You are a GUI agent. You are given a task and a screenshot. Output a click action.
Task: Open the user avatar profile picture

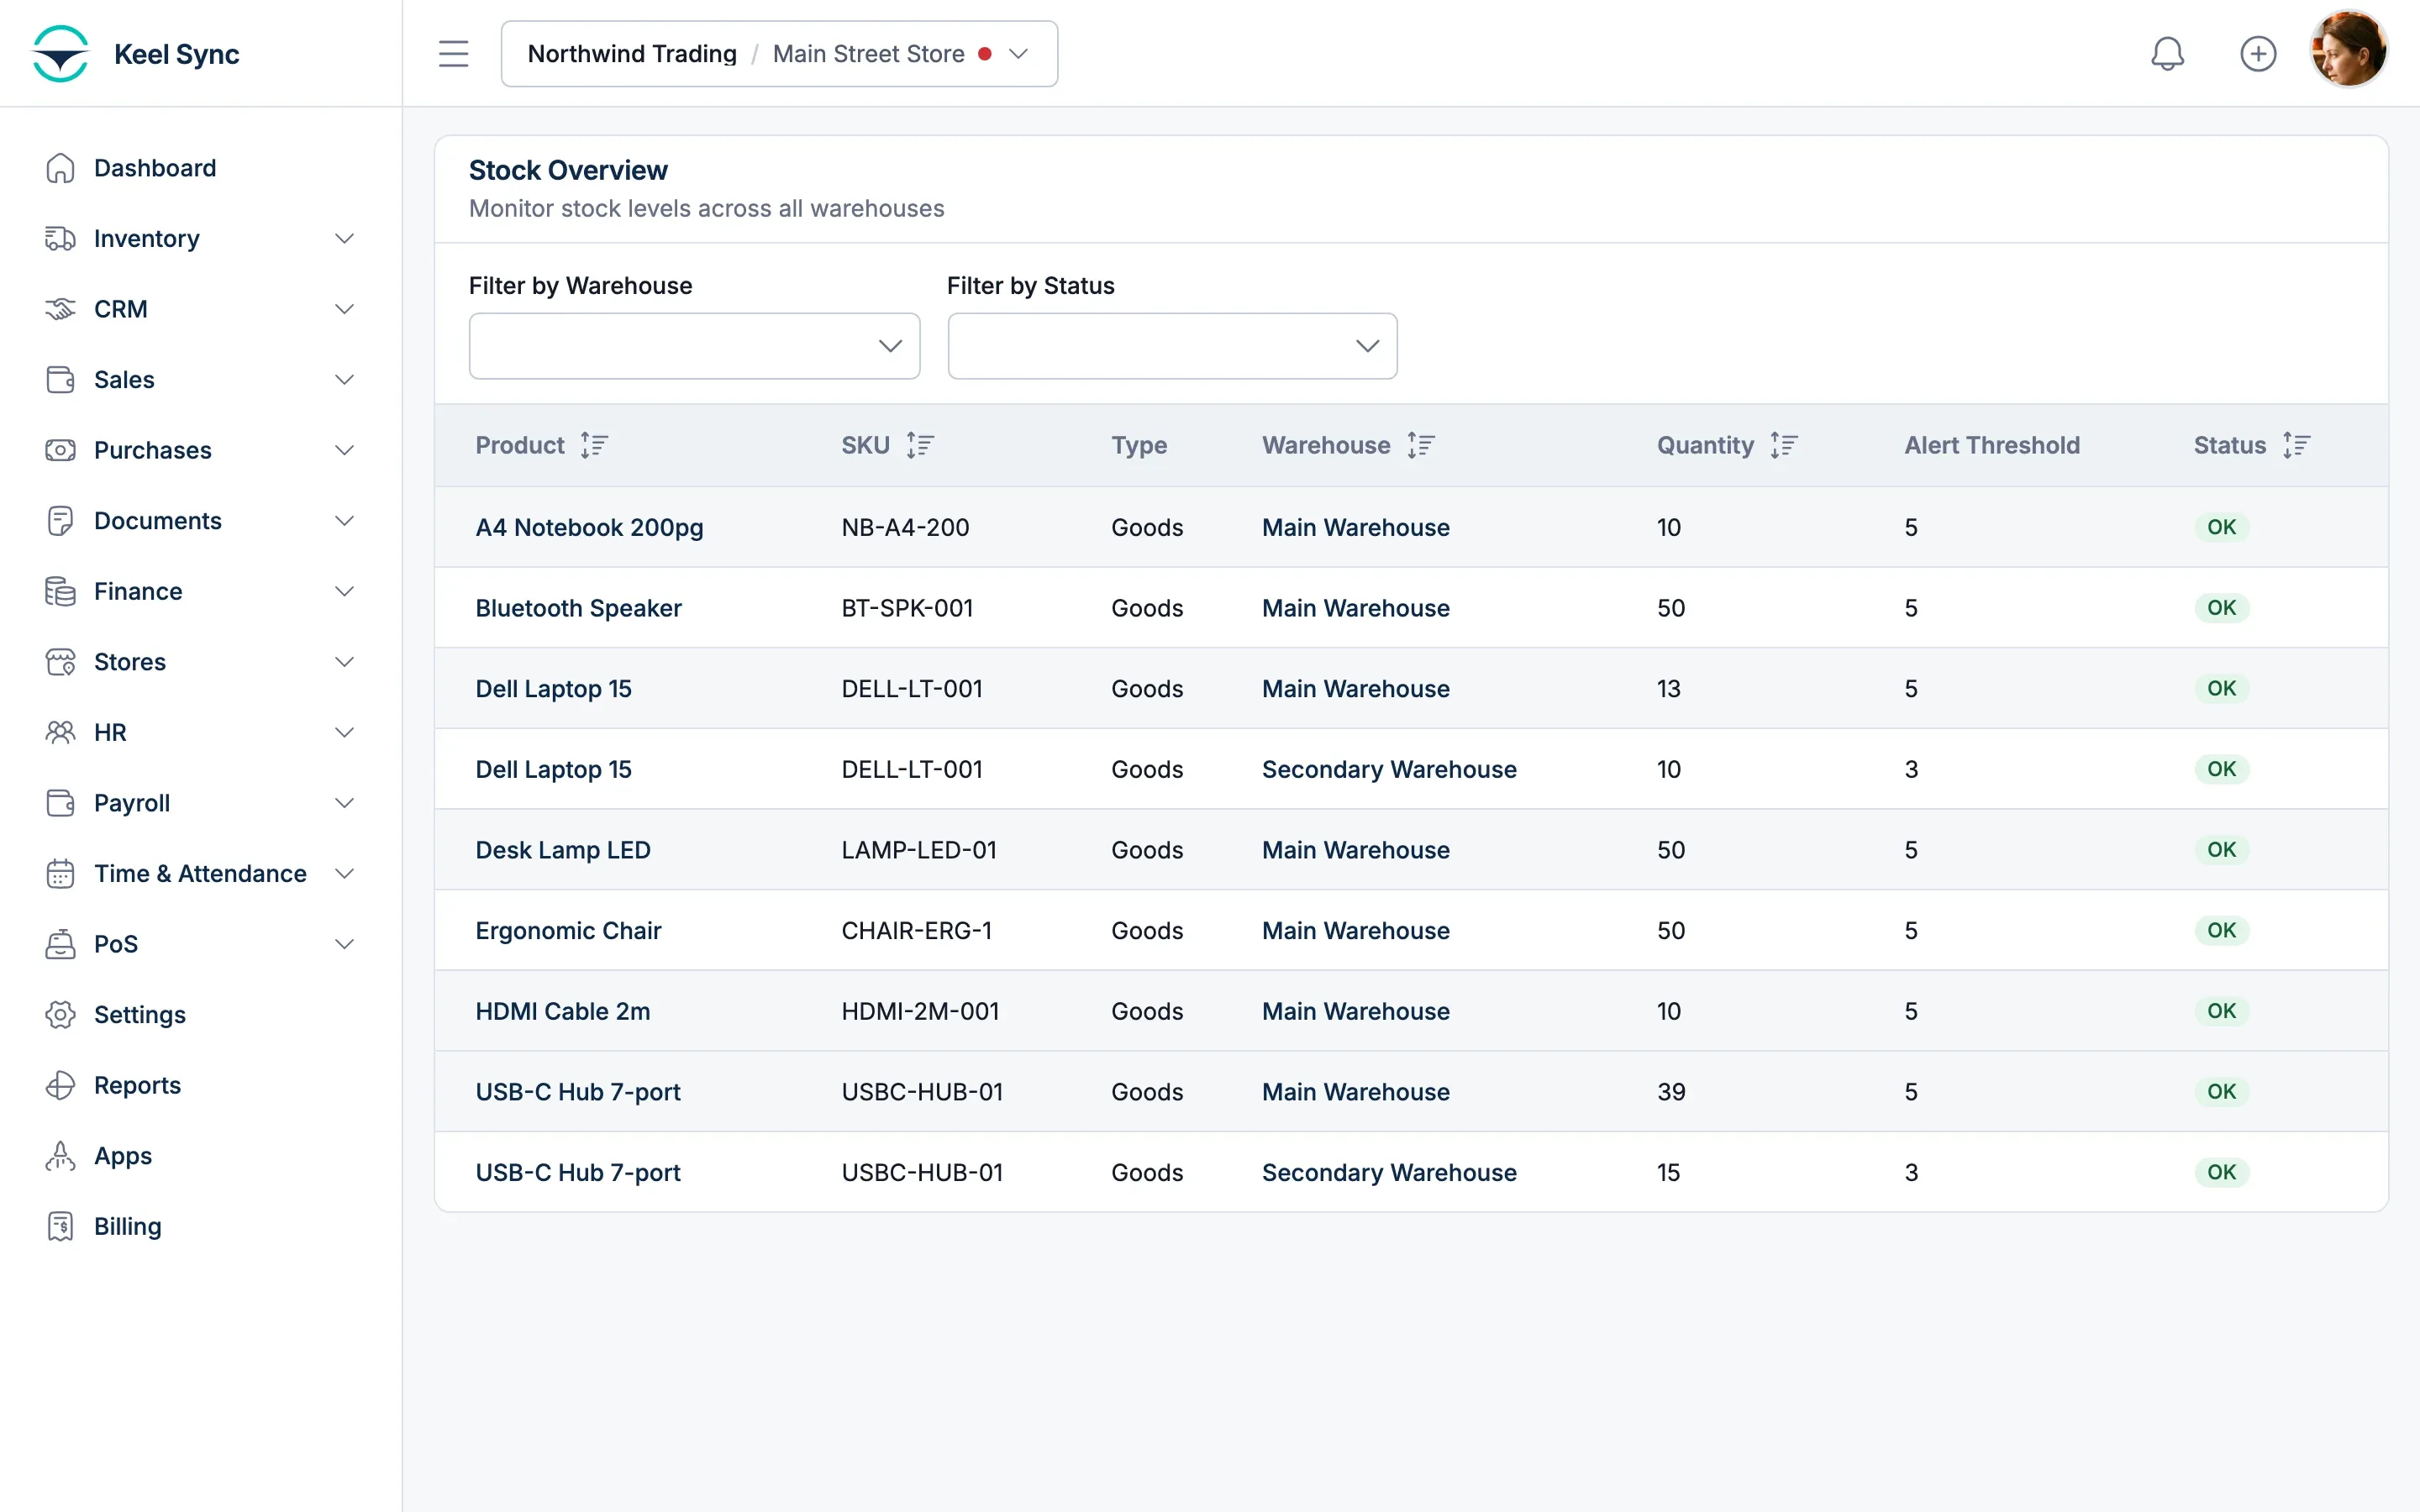2348,50
